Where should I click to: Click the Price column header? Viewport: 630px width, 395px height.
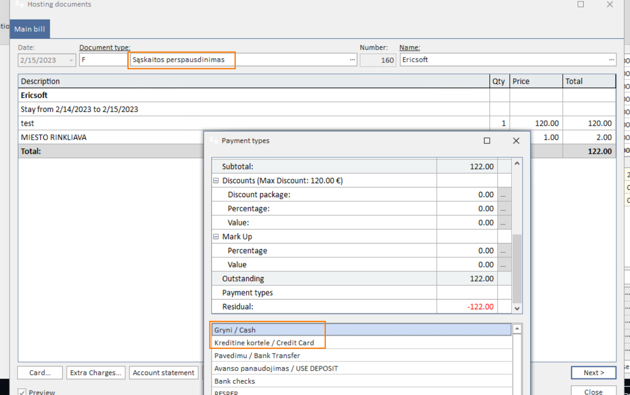point(536,81)
